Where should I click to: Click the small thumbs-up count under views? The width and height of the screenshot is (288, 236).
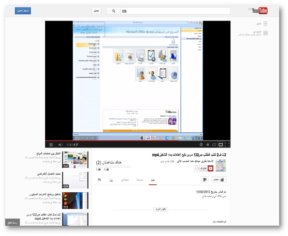[x=107, y=170]
